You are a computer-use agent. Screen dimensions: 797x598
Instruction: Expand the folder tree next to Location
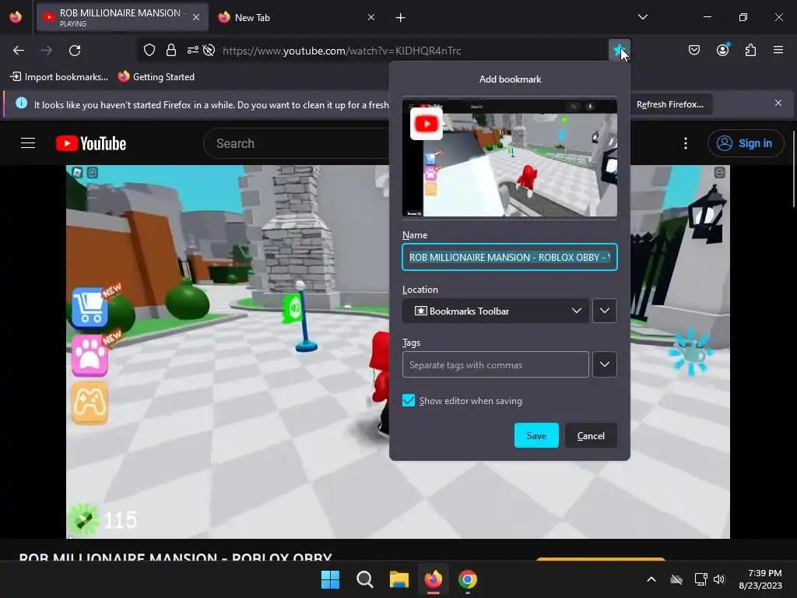tap(604, 311)
